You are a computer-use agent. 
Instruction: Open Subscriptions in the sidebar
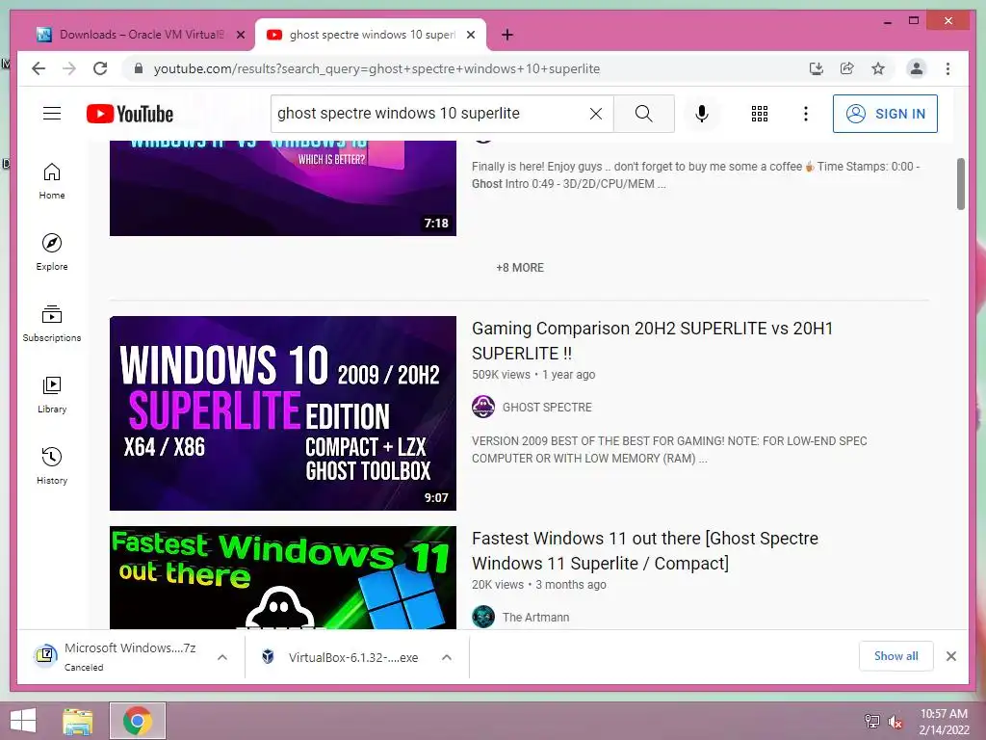pyautogui.click(x=52, y=324)
